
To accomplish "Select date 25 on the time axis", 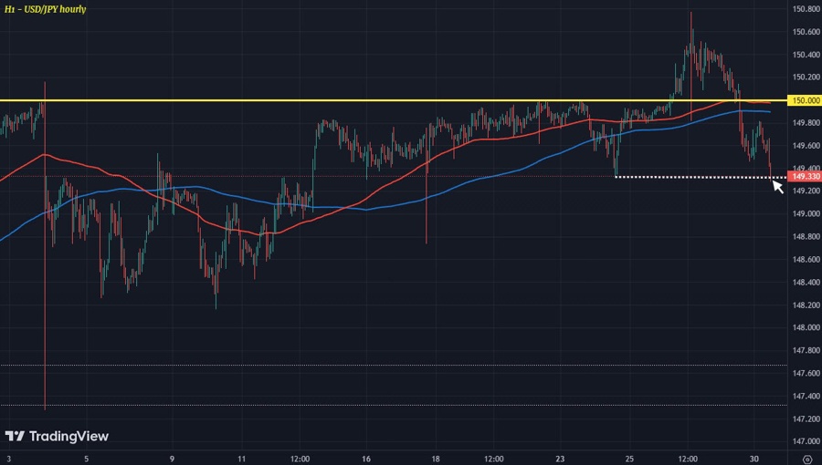I will pyautogui.click(x=629, y=459).
